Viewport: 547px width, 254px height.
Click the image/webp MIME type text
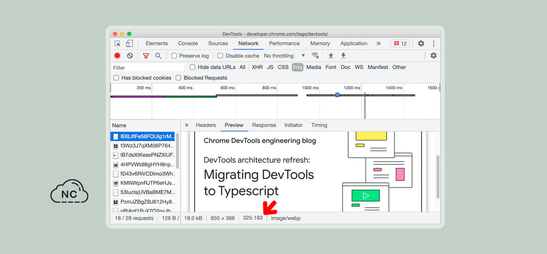pos(286,218)
